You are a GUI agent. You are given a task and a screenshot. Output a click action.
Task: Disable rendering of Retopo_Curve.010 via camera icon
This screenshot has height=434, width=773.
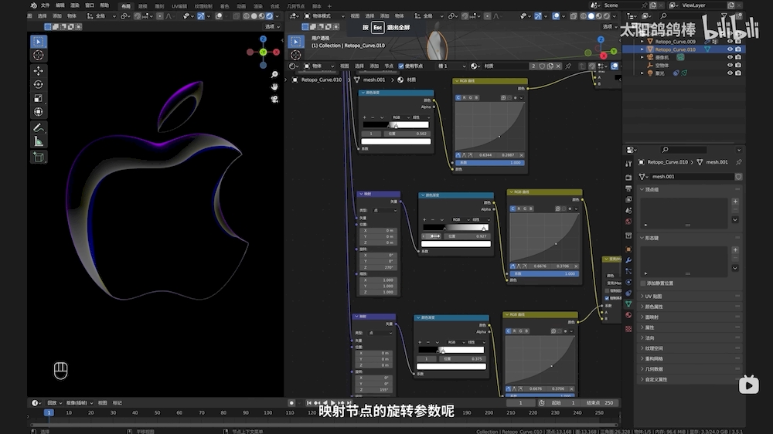[738, 49]
